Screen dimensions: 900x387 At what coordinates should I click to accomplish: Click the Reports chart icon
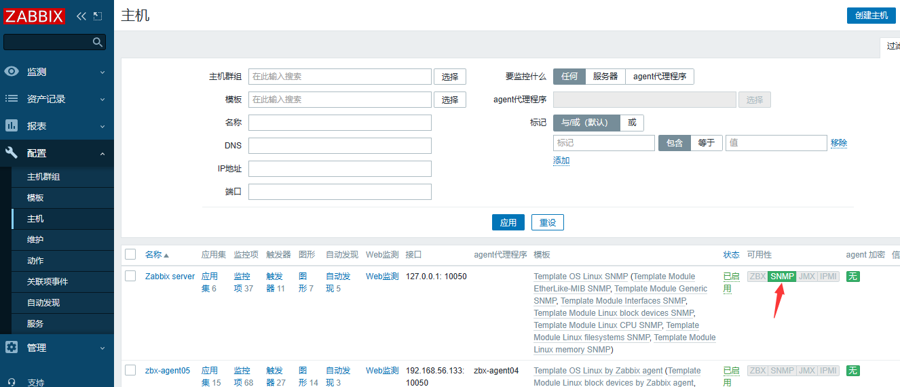(x=12, y=126)
